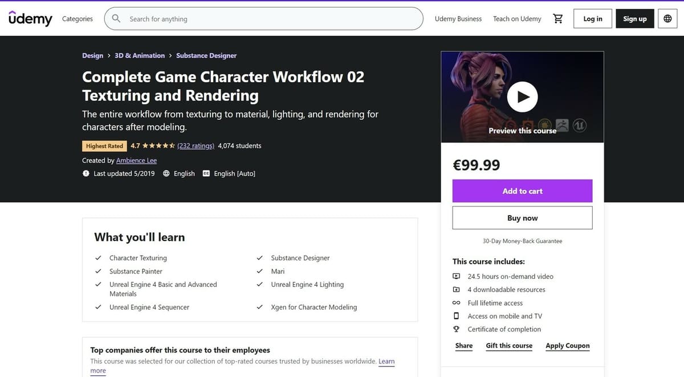Click the What you'll learn heading
Screen dimensions: 684x377
point(140,237)
